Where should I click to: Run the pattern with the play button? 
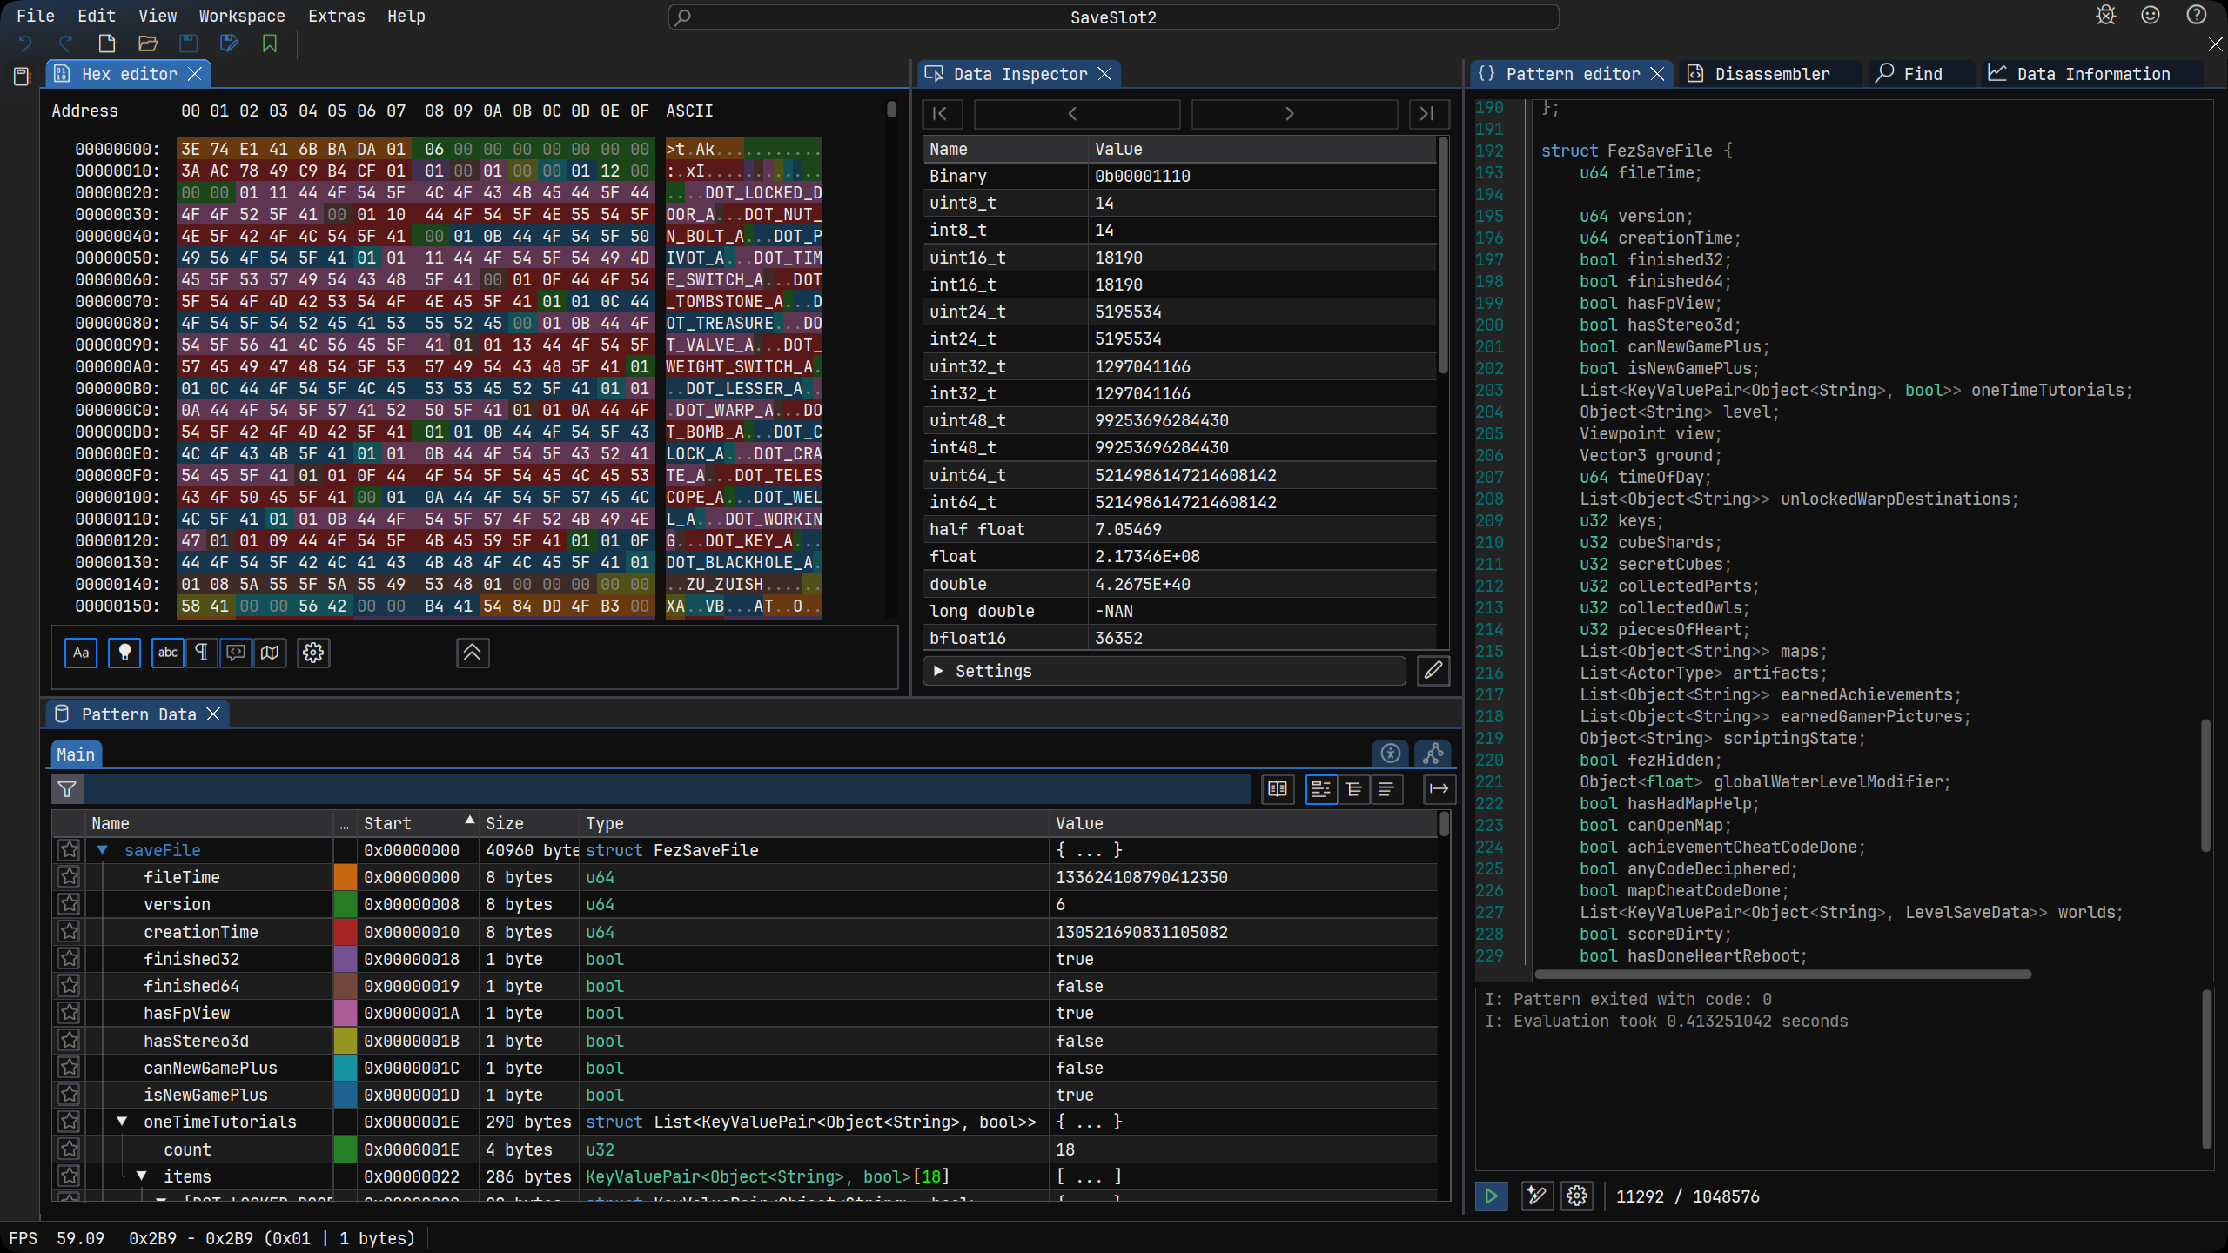coord(1491,1196)
